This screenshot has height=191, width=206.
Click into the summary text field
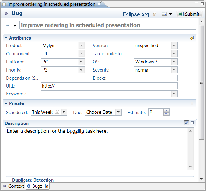tap(108, 25)
